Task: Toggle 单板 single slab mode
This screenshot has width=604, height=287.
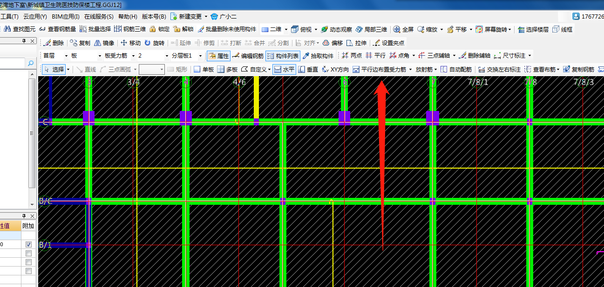Action: click(x=204, y=69)
